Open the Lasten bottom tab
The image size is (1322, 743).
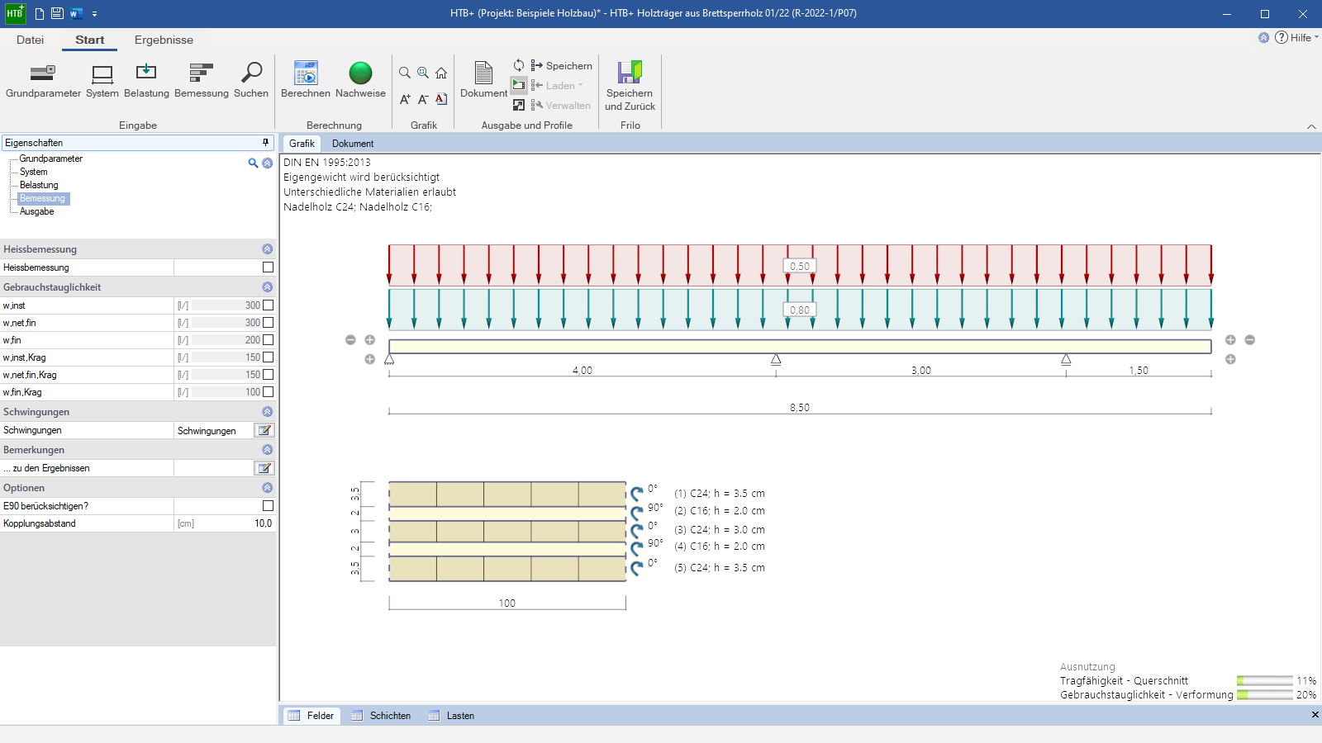(x=452, y=716)
